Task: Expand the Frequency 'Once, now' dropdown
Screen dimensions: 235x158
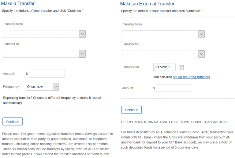Action: point(42,87)
